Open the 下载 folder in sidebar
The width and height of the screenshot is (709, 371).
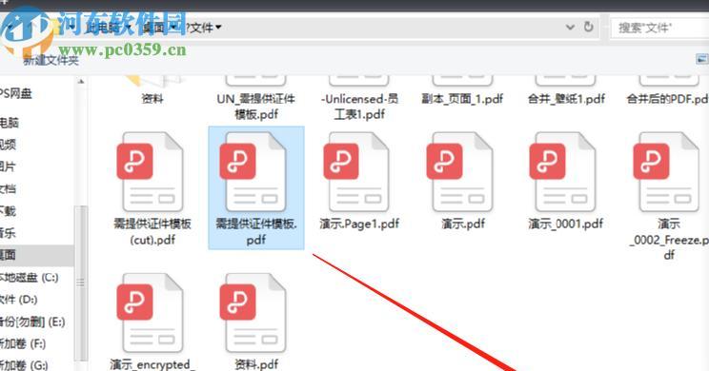pyautogui.click(x=8, y=211)
